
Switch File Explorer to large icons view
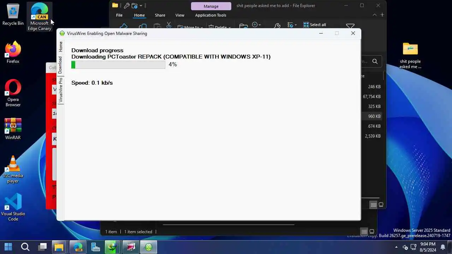click(x=381, y=205)
